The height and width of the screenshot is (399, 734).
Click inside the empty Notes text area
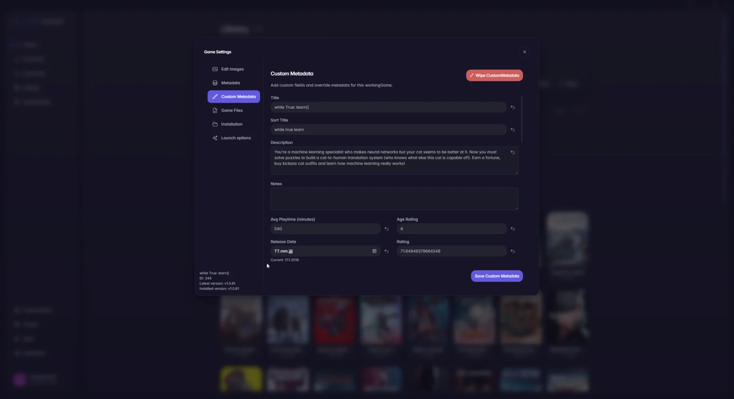(x=394, y=199)
